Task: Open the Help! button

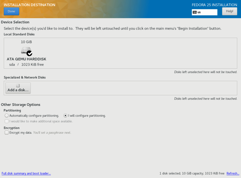Action: pyautogui.click(x=229, y=11)
